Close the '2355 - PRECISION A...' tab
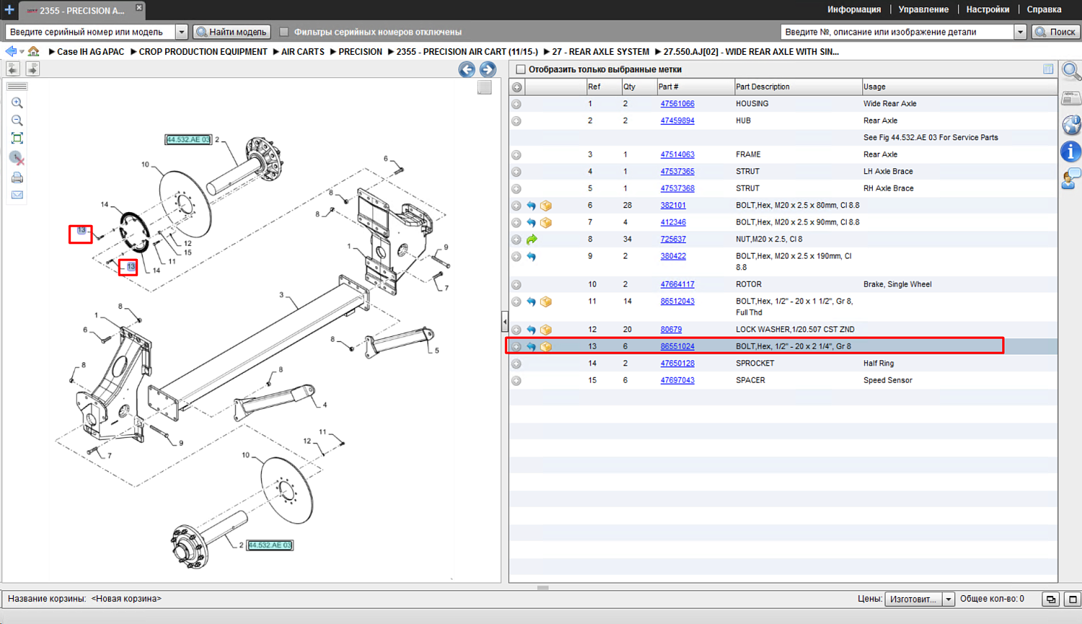This screenshot has height=624, width=1082. click(139, 7)
